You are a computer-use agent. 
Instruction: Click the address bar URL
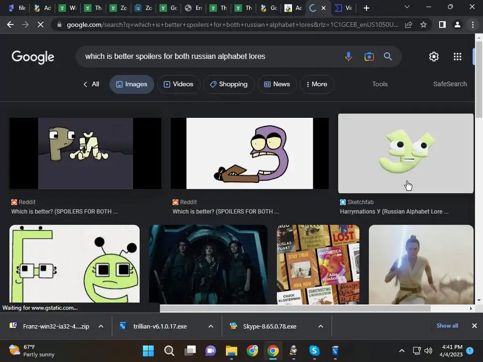pos(232,25)
